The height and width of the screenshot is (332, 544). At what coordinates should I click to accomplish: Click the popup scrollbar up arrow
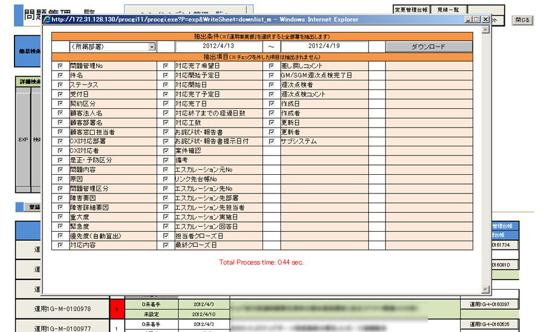click(x=486, y=30)
